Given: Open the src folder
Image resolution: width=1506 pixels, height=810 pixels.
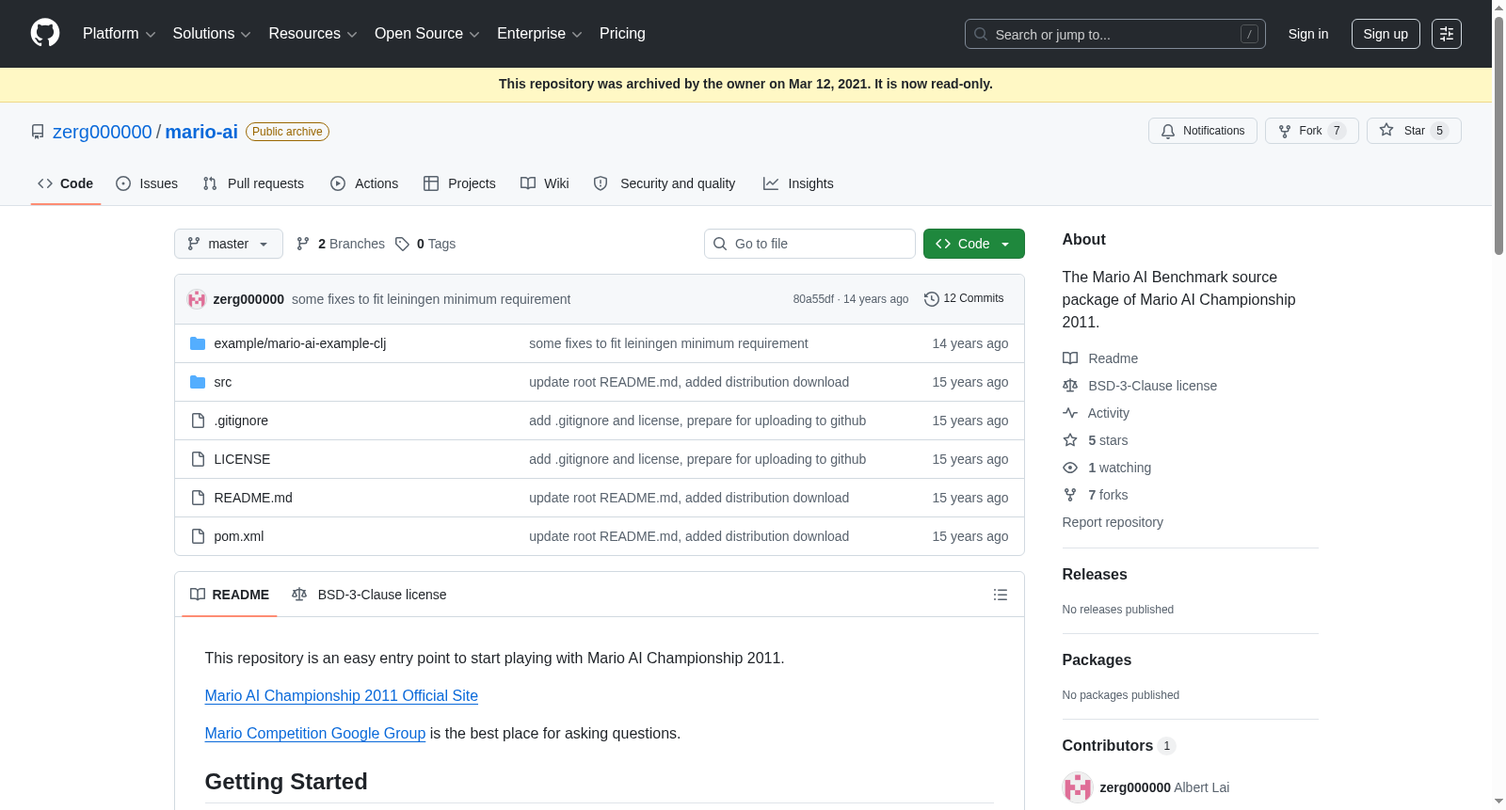Looking at the screenshot, I should pos(223,382).
